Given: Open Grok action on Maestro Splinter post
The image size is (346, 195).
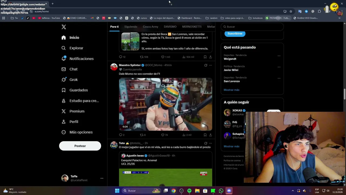Looking at the screenshot, I should tap(206, 65).
